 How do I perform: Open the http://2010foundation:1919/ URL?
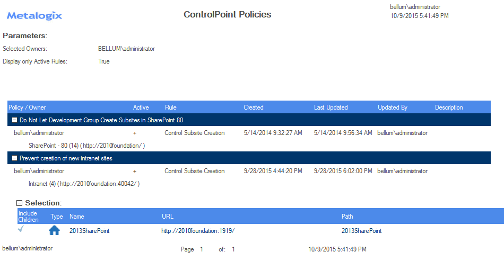point(198,231)
